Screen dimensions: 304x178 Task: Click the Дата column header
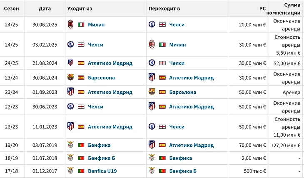45,8
